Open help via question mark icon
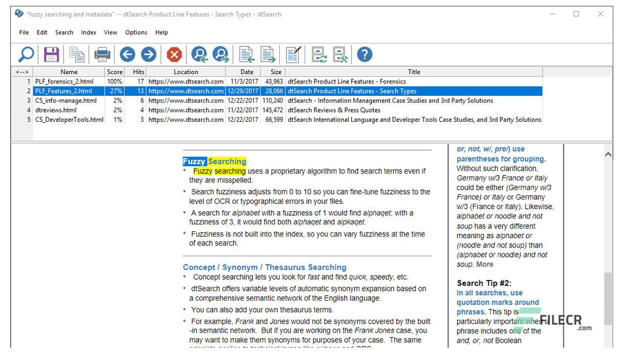The height and width of the screenshot is (352, 626). 365,54
